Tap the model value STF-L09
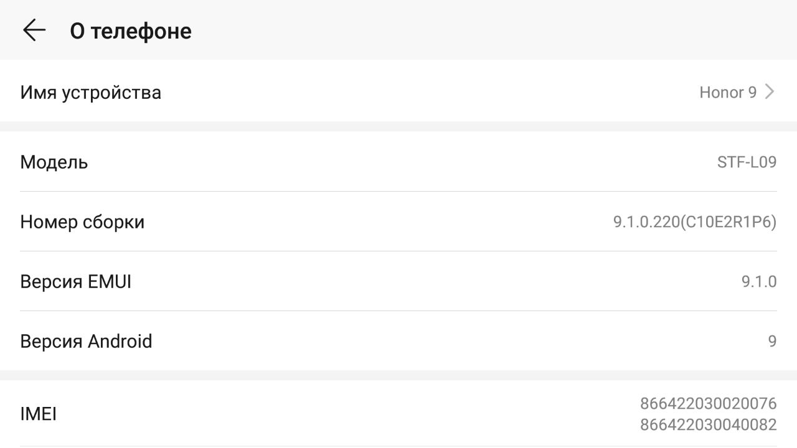The width and height of the screenshot is (797, 448). 747,162
